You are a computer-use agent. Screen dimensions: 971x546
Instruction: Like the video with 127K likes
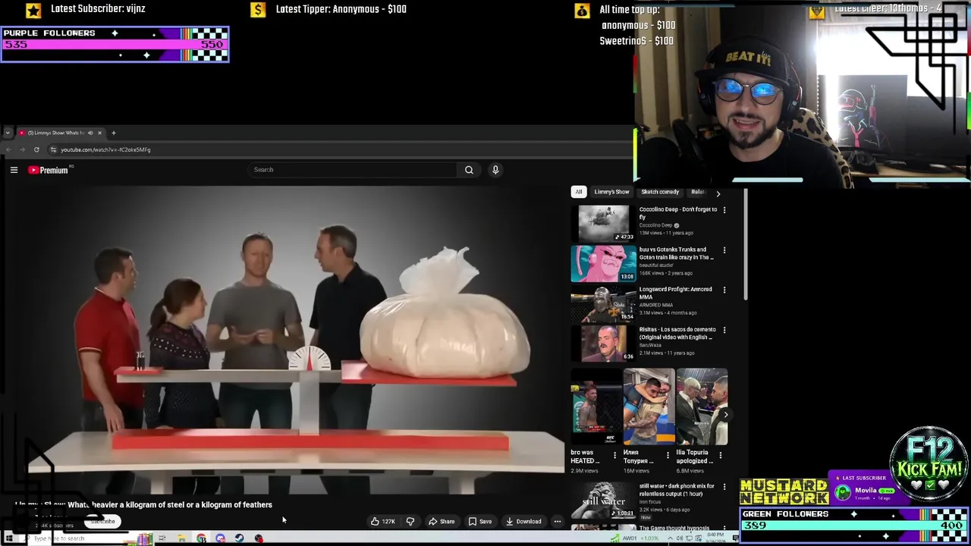[x=382, y=521]
